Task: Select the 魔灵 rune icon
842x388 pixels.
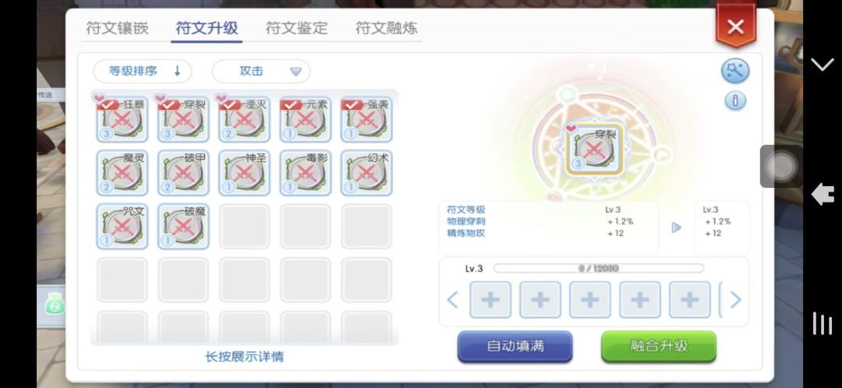Action: tap(122, 173)
